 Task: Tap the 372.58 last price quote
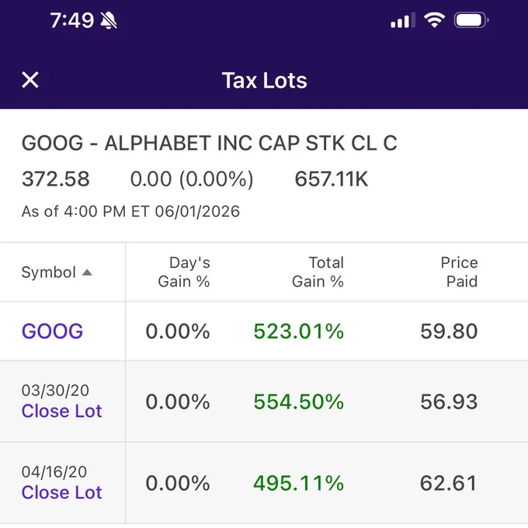(x=56, y=179)
